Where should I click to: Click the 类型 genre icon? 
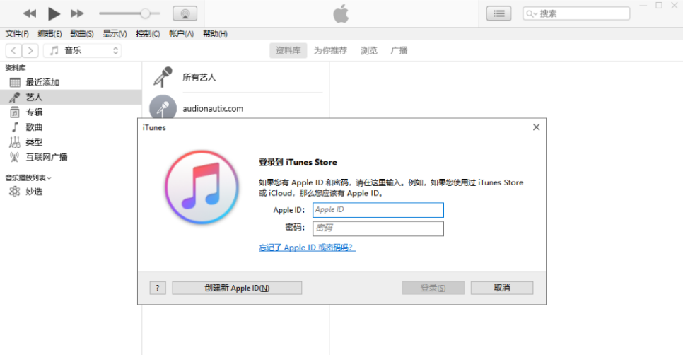[15, 142]
